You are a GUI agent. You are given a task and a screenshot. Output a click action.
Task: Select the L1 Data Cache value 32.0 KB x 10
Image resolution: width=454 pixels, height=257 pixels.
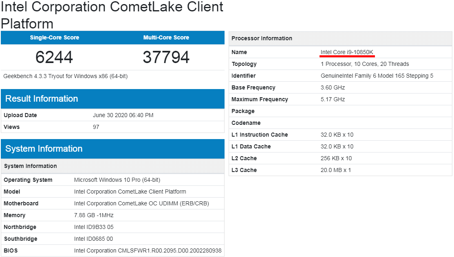(337, 147)
